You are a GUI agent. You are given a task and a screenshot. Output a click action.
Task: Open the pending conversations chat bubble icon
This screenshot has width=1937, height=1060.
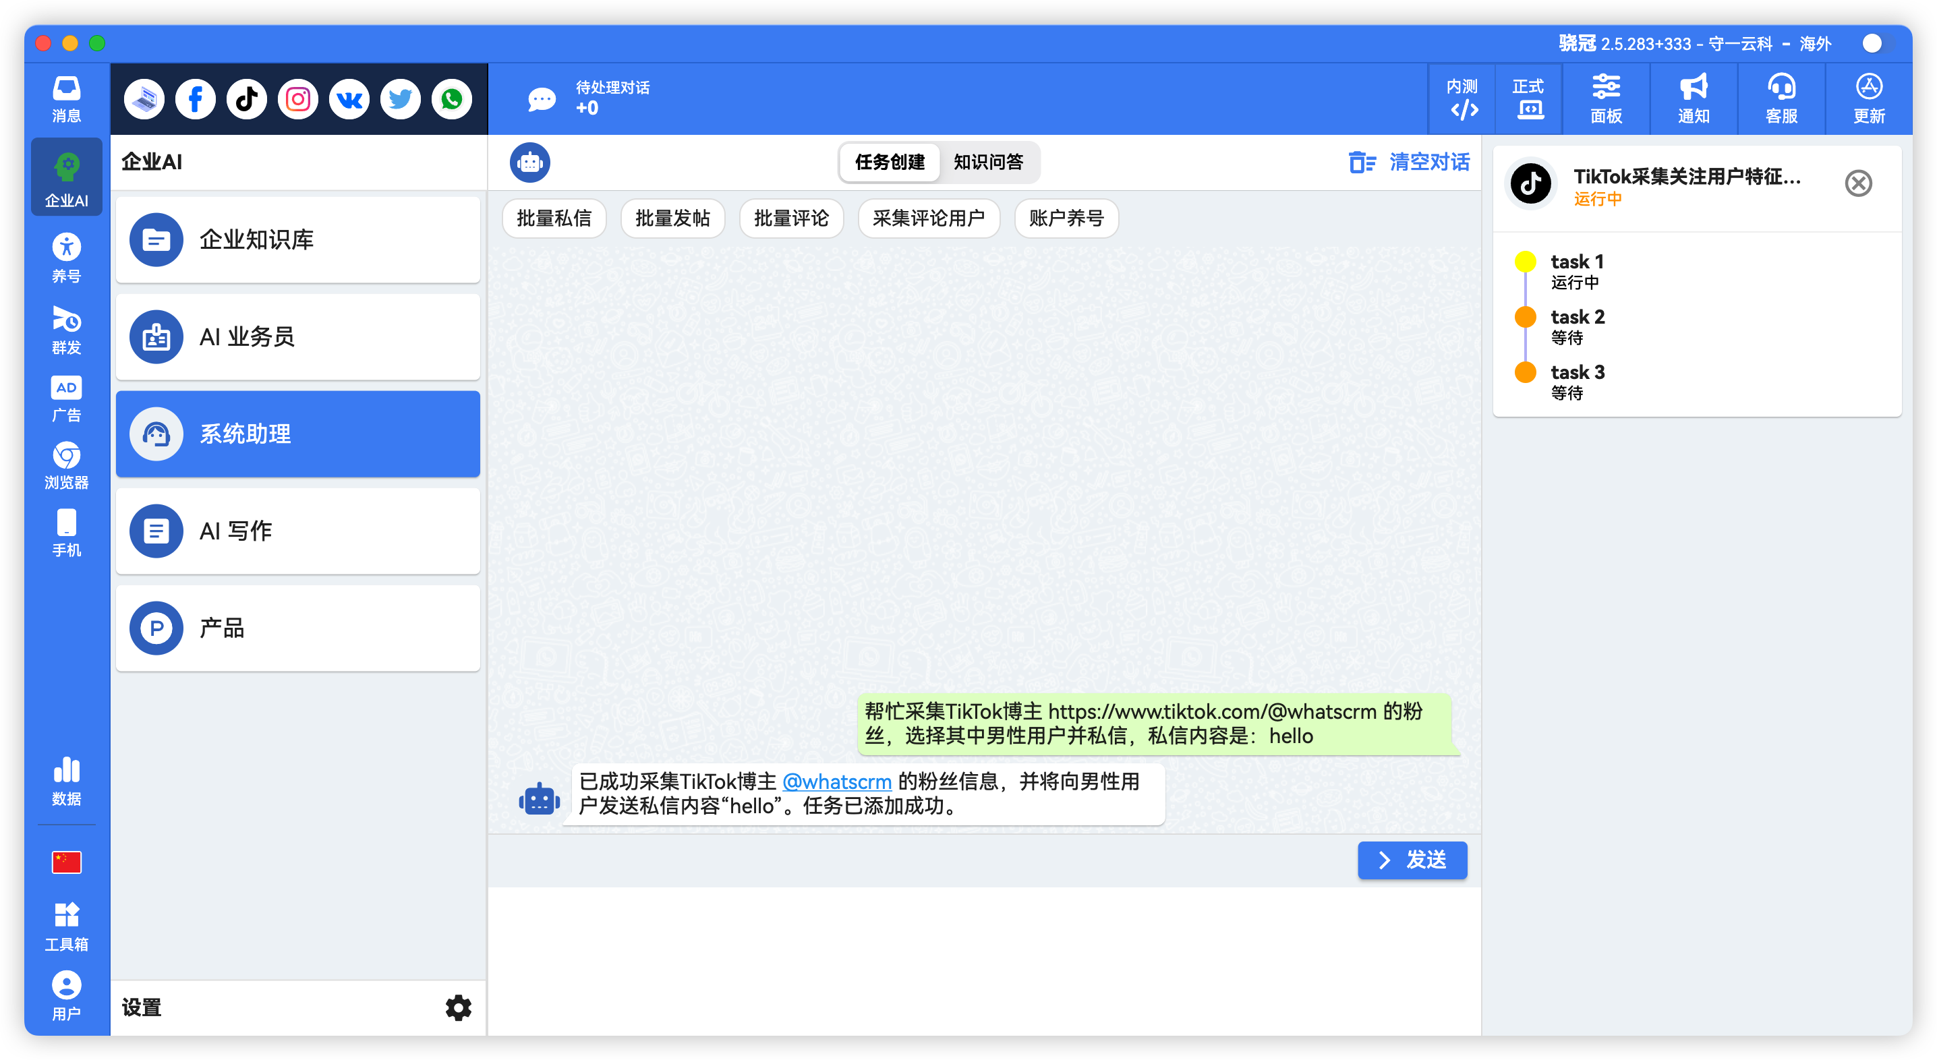coord(542,99)
